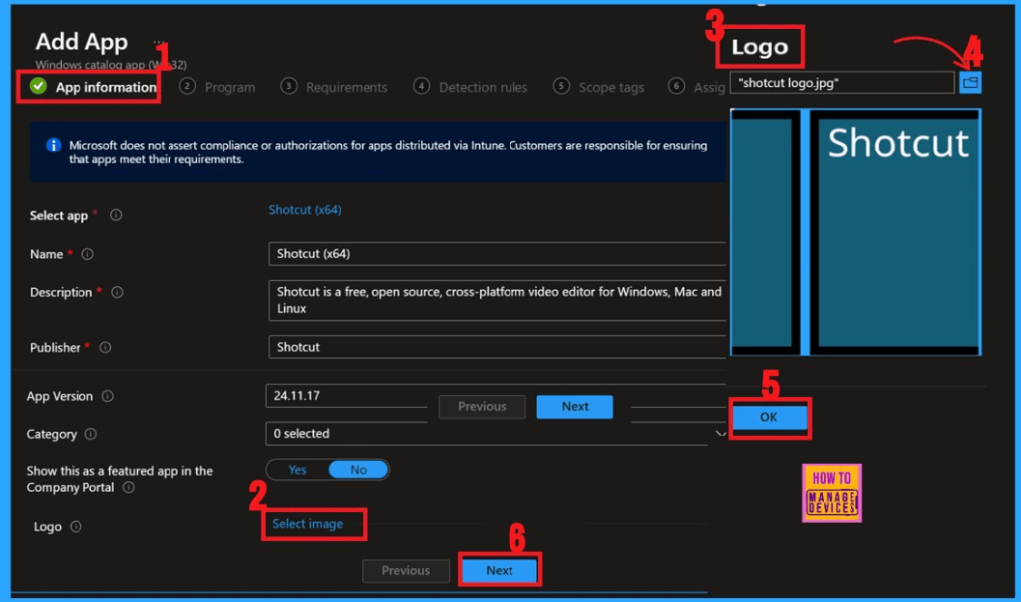Click the Description text field
Viewport: 1021px width, 602px height.
(x=498, y=300)
